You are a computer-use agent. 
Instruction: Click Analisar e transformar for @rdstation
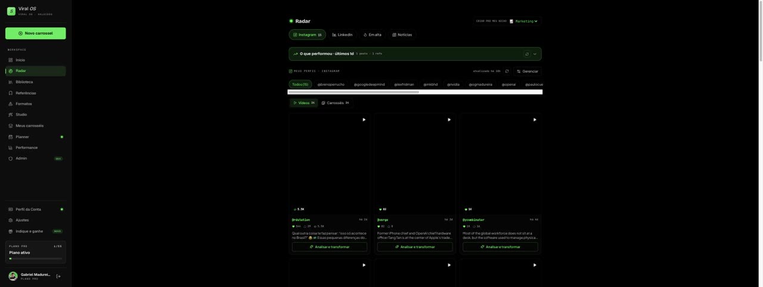point(330,247)
